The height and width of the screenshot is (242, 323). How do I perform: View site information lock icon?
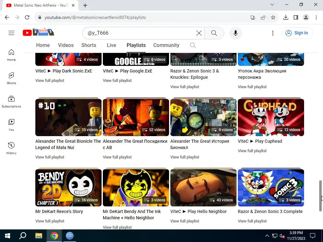click(40, 18)
